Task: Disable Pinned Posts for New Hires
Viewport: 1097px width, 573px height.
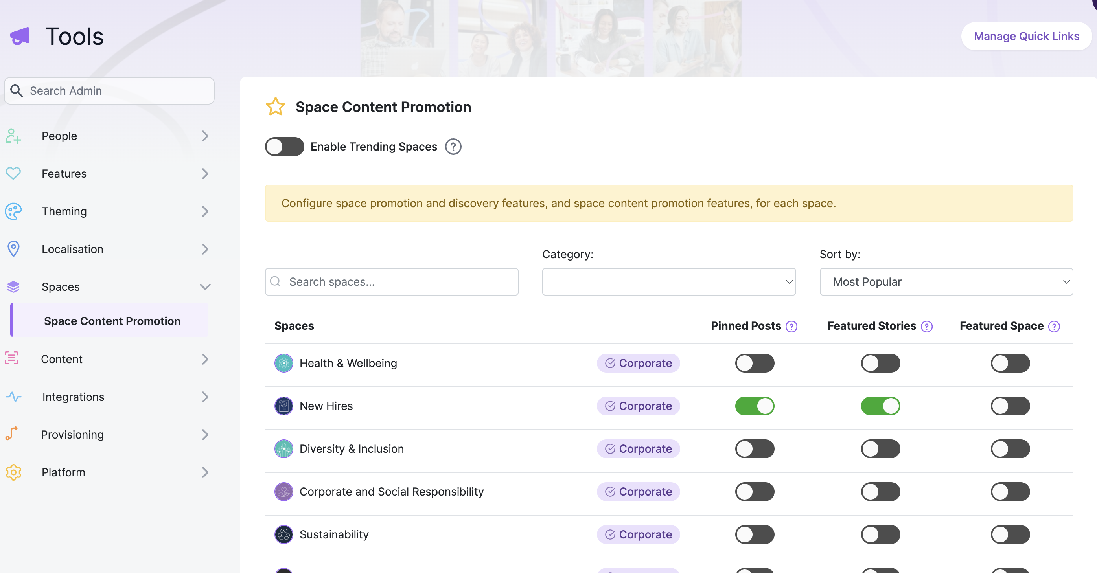Action: (x=755, y=406)
